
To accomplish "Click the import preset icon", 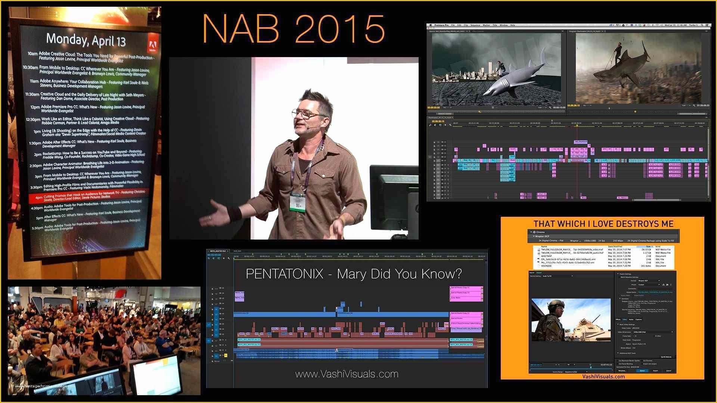I will click(667, 285).
